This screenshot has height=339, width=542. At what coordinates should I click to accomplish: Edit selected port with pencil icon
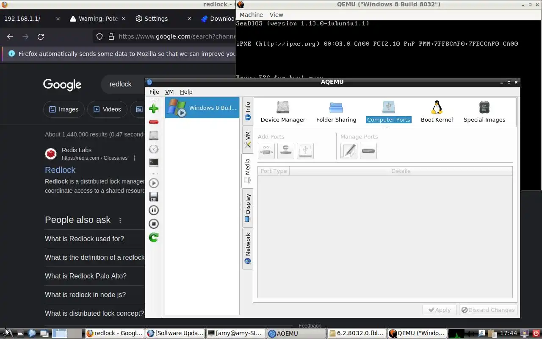[x=349, y=151]
